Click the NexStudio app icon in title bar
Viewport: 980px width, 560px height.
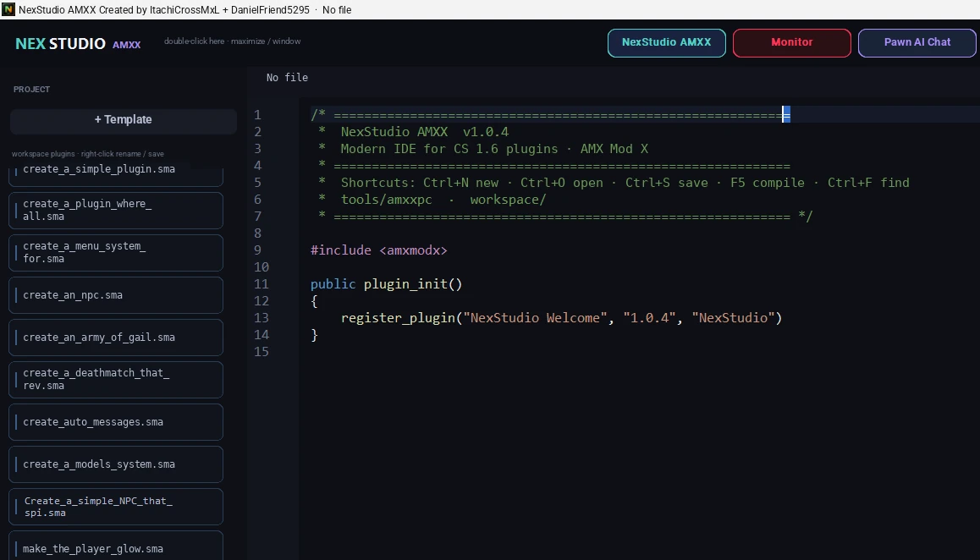[8, 9]
